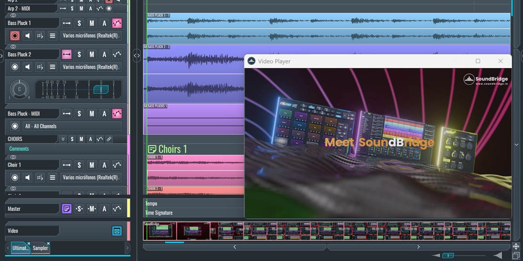Click the first SoundBridge video thumbnail
Viewport: 523px width, 261px height.
(x=160, y=231)
